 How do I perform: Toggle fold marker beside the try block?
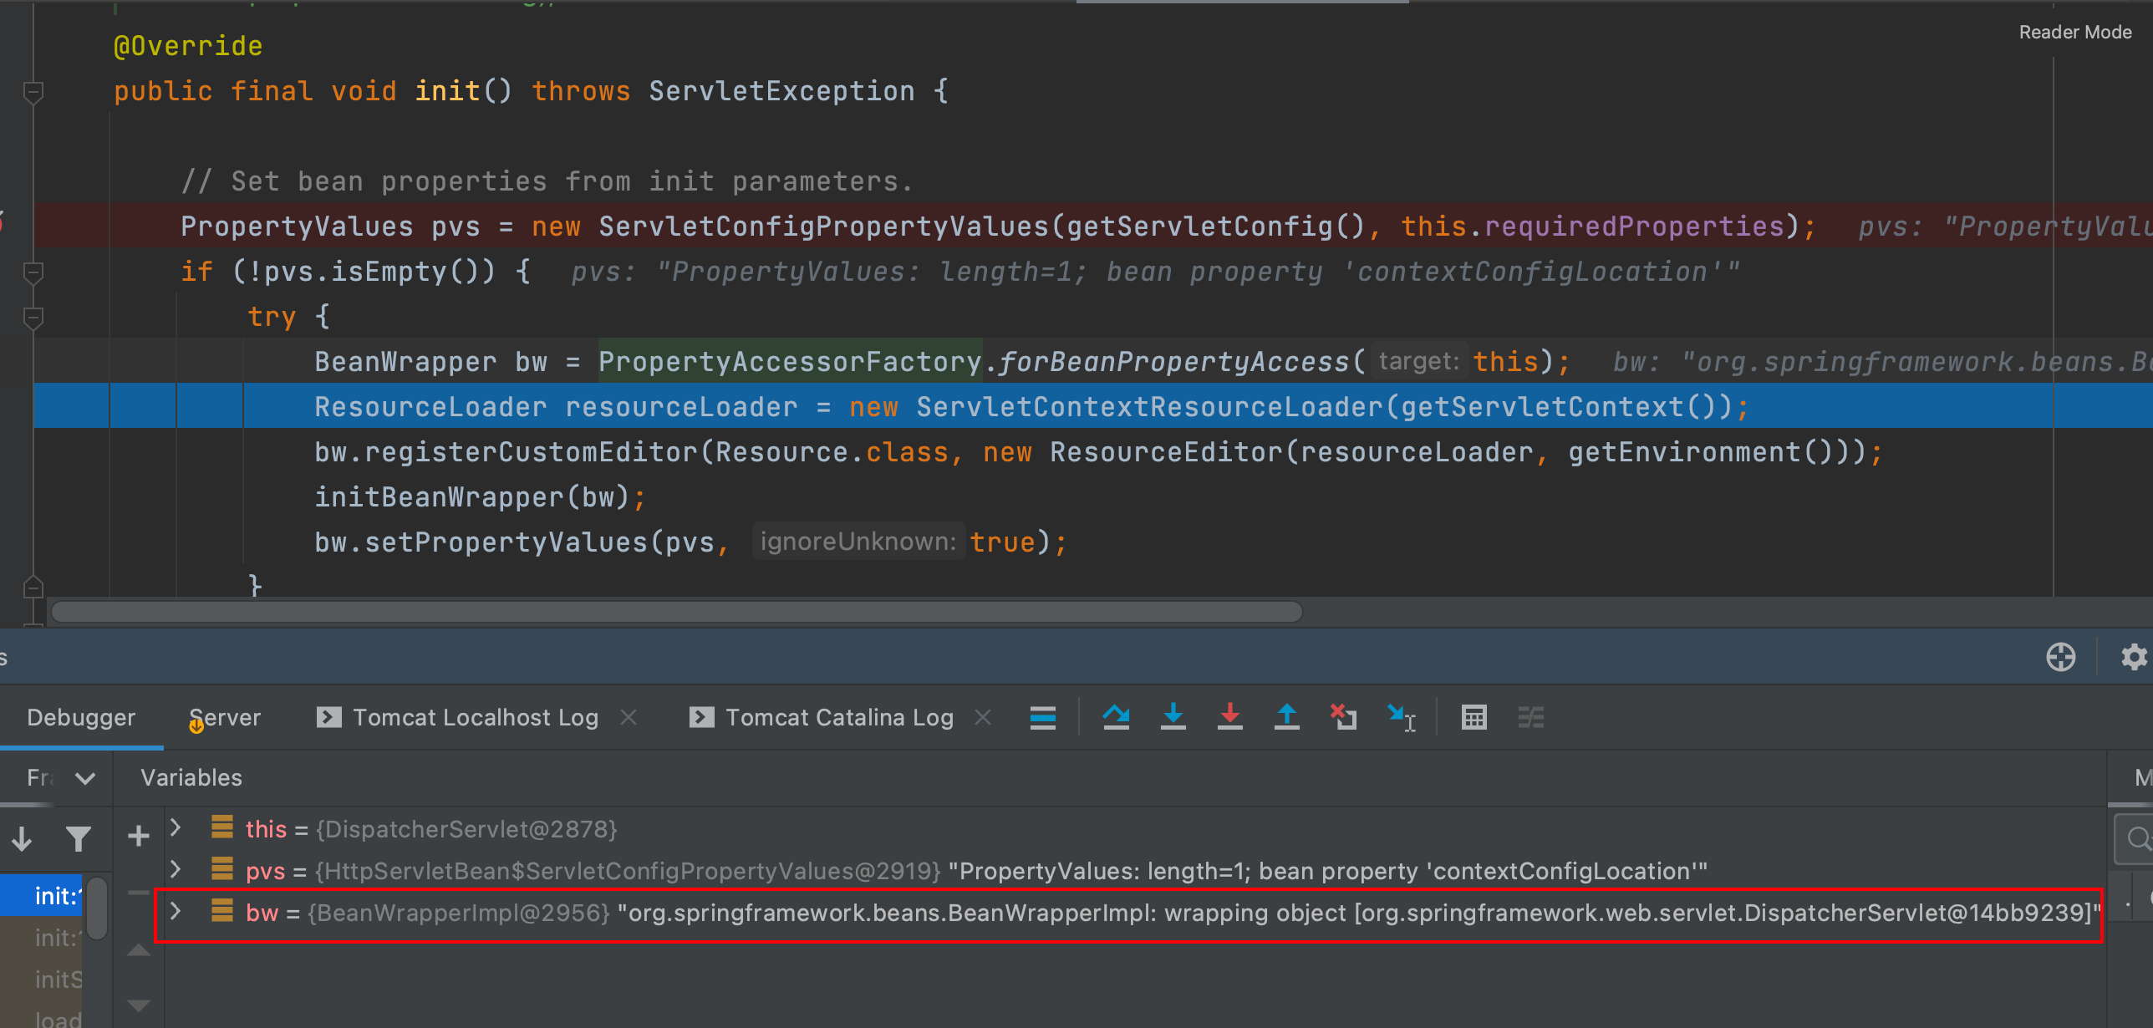33,317
